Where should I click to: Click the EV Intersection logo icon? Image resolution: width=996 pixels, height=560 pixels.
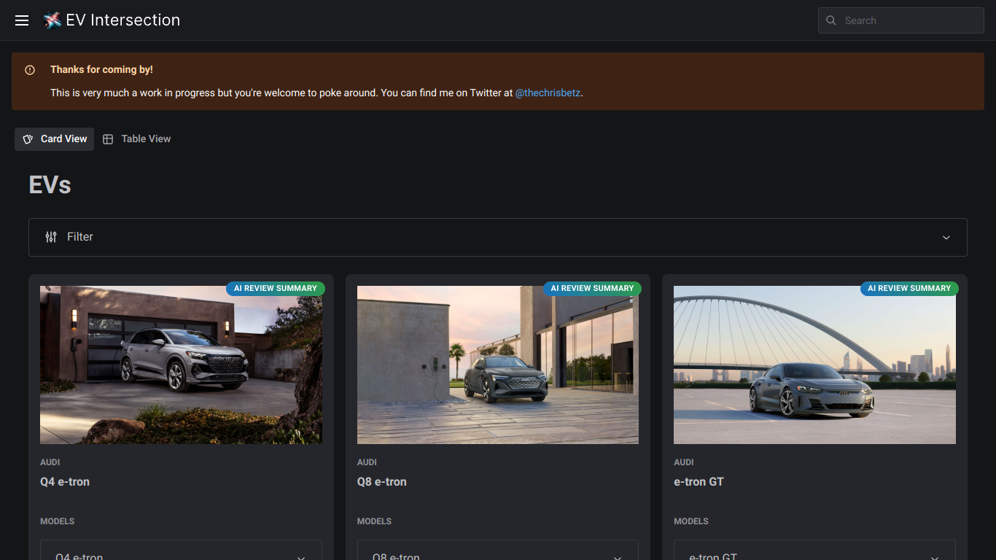pyautogui.click(x=52, y=20)
